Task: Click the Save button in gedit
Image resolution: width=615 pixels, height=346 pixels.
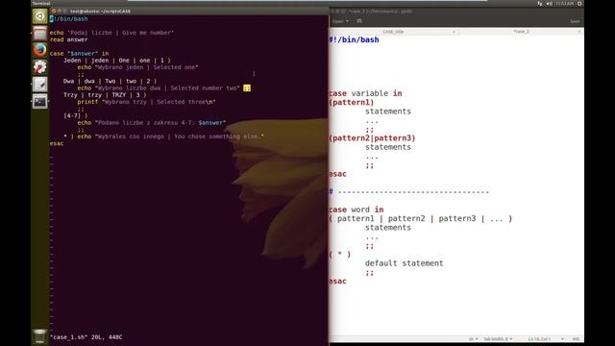Action: [x=575, y=21]
